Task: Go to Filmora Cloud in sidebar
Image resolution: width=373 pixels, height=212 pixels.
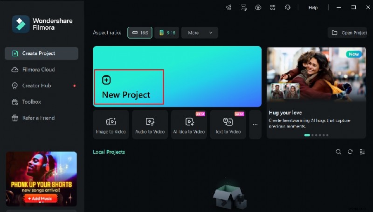Action: (x=38, y=70)
